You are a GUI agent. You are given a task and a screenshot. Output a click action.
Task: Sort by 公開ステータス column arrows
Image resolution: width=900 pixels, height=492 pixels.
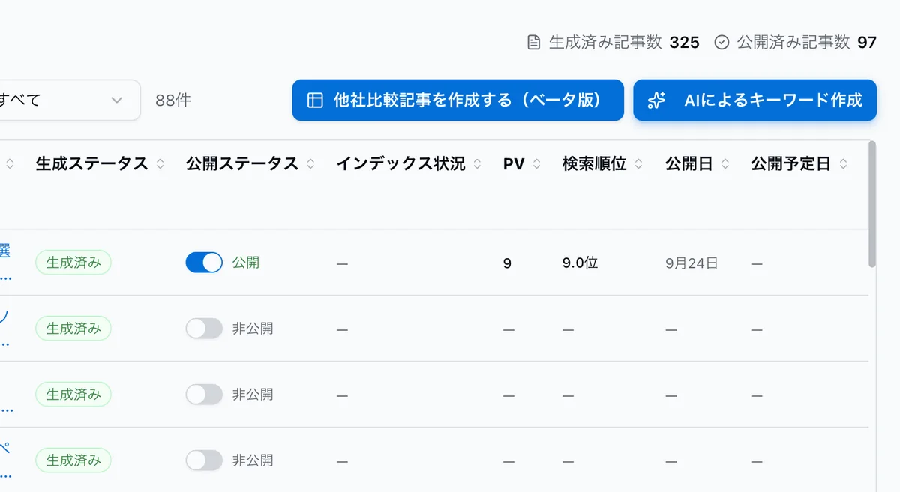click(310, 164)
